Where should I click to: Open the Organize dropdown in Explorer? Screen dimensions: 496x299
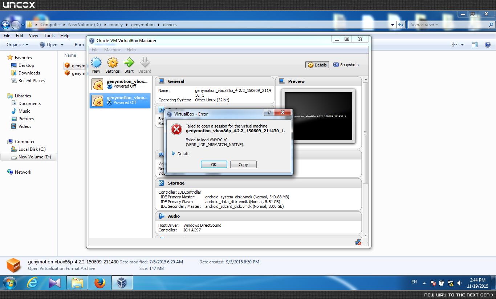pos(17,45)
